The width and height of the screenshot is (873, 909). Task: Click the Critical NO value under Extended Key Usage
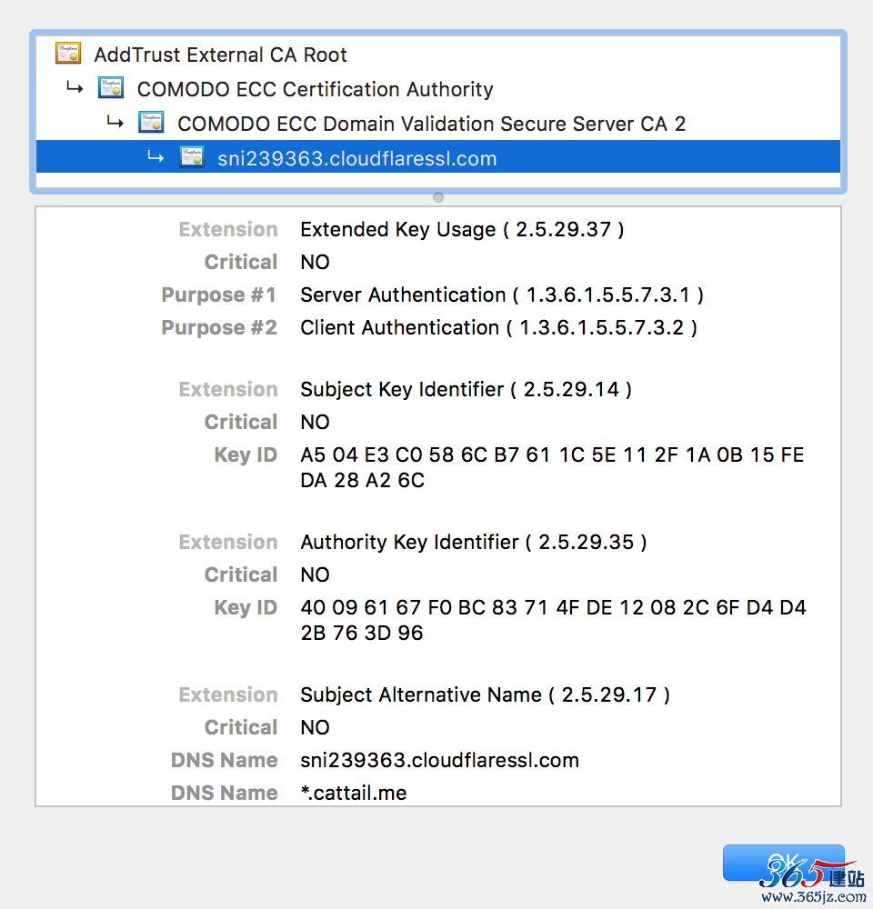pos(315,262)
